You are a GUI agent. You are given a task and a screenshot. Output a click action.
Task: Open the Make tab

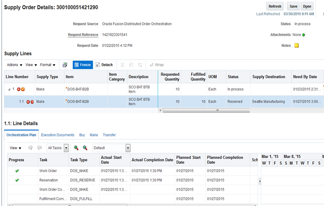coord(94,135)
